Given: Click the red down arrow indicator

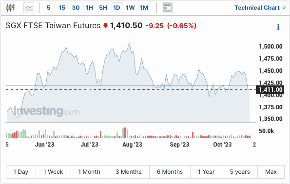Looking at the screenshot, I should coord(105,25).
